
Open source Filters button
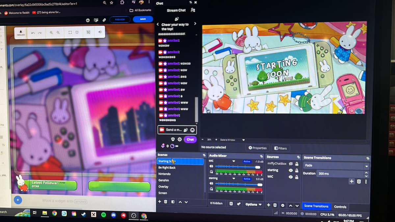tap(280, 148)
